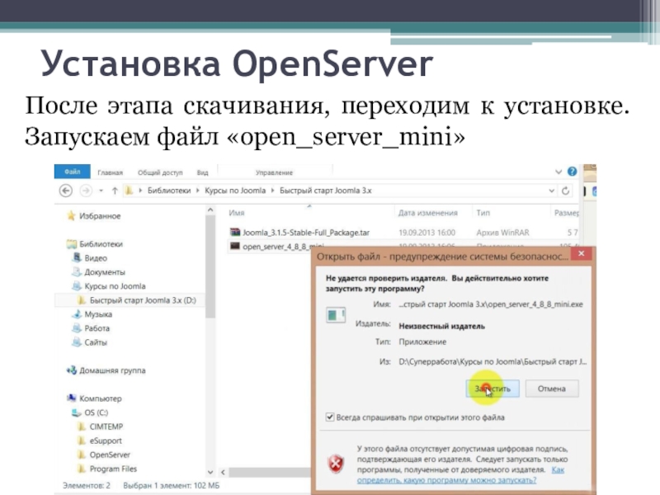The image size is (660, 495).
Task: Click Быстрый старт Joomla 3.x breadcrumb
Action: point(325,191)
